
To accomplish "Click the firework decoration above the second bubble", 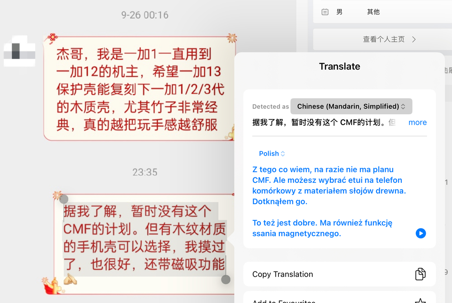I will 57,195.
